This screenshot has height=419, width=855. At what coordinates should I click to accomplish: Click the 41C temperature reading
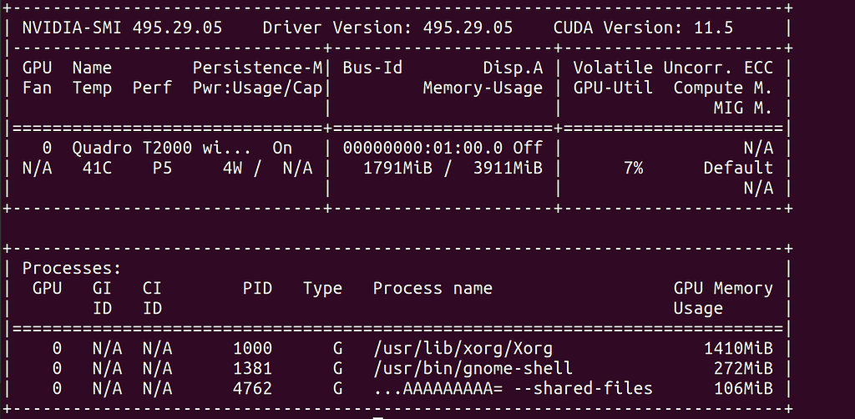[92, 168]
